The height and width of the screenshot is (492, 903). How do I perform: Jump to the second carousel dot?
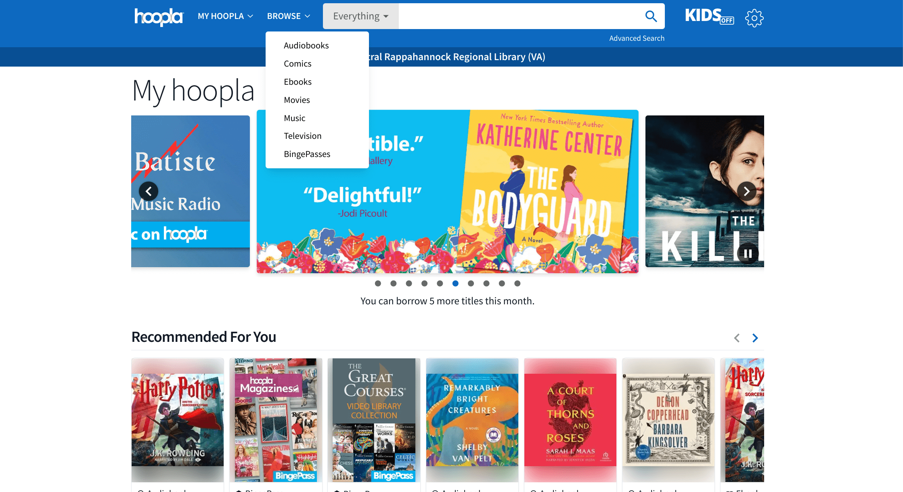pos(393,283)
